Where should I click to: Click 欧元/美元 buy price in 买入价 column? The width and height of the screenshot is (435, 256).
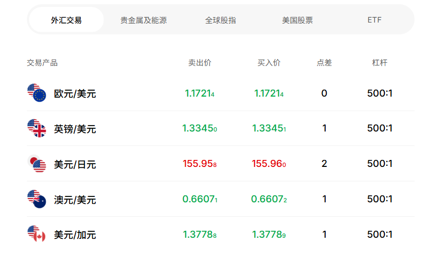(269, 93)
